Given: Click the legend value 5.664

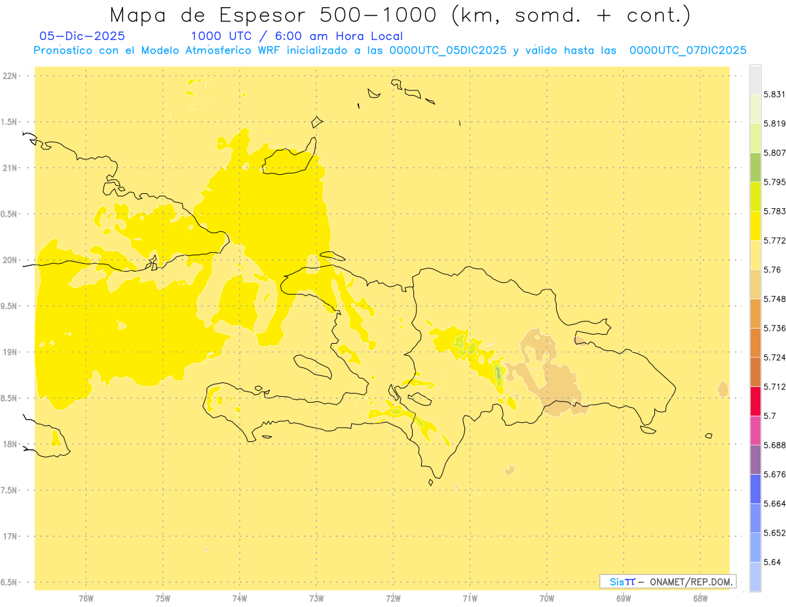Looking at the screenshot, I should coord(775,504).
